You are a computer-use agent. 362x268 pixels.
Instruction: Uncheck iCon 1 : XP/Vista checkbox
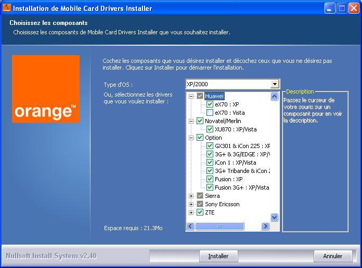(210, 163)
